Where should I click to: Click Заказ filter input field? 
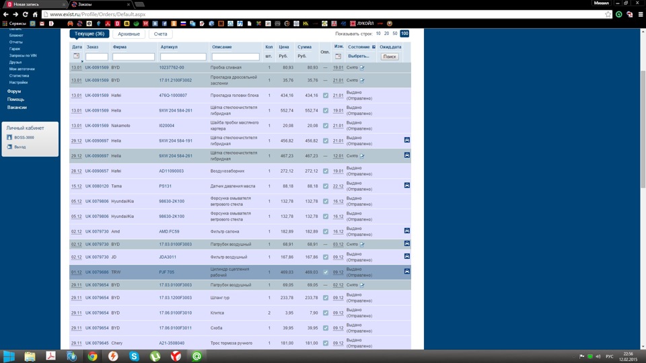[97, 56]
